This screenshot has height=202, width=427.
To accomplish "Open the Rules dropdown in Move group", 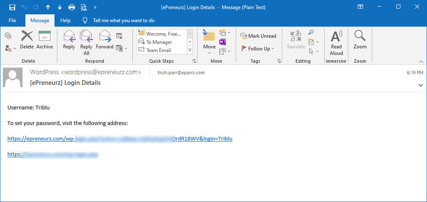I will tap(225, 33).
